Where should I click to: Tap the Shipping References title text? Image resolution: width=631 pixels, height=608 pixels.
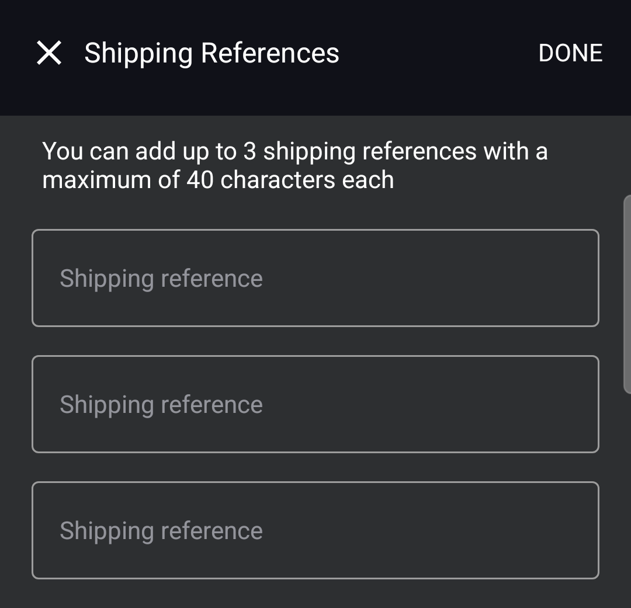[212, 53]
